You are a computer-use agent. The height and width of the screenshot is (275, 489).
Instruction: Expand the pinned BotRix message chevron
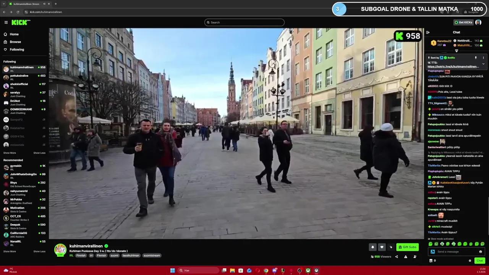pos(483,64)
